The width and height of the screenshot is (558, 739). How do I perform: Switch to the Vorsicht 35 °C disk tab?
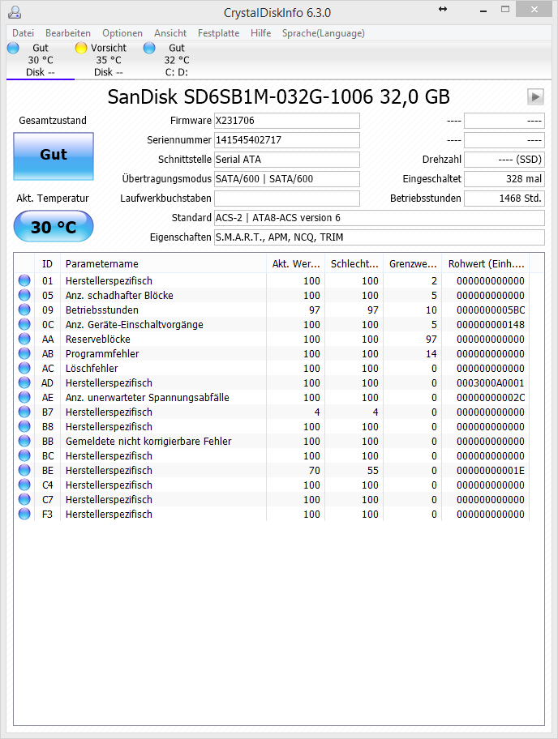(x=109, y=60)
